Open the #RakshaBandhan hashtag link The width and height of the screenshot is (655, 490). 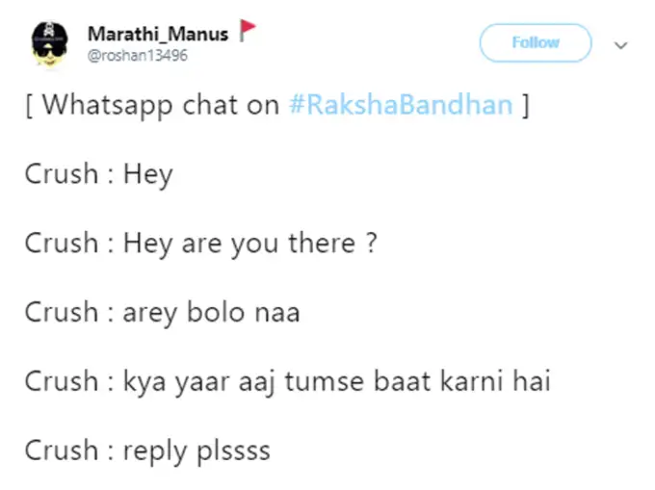pyautogui.click(x=400, y=105)
